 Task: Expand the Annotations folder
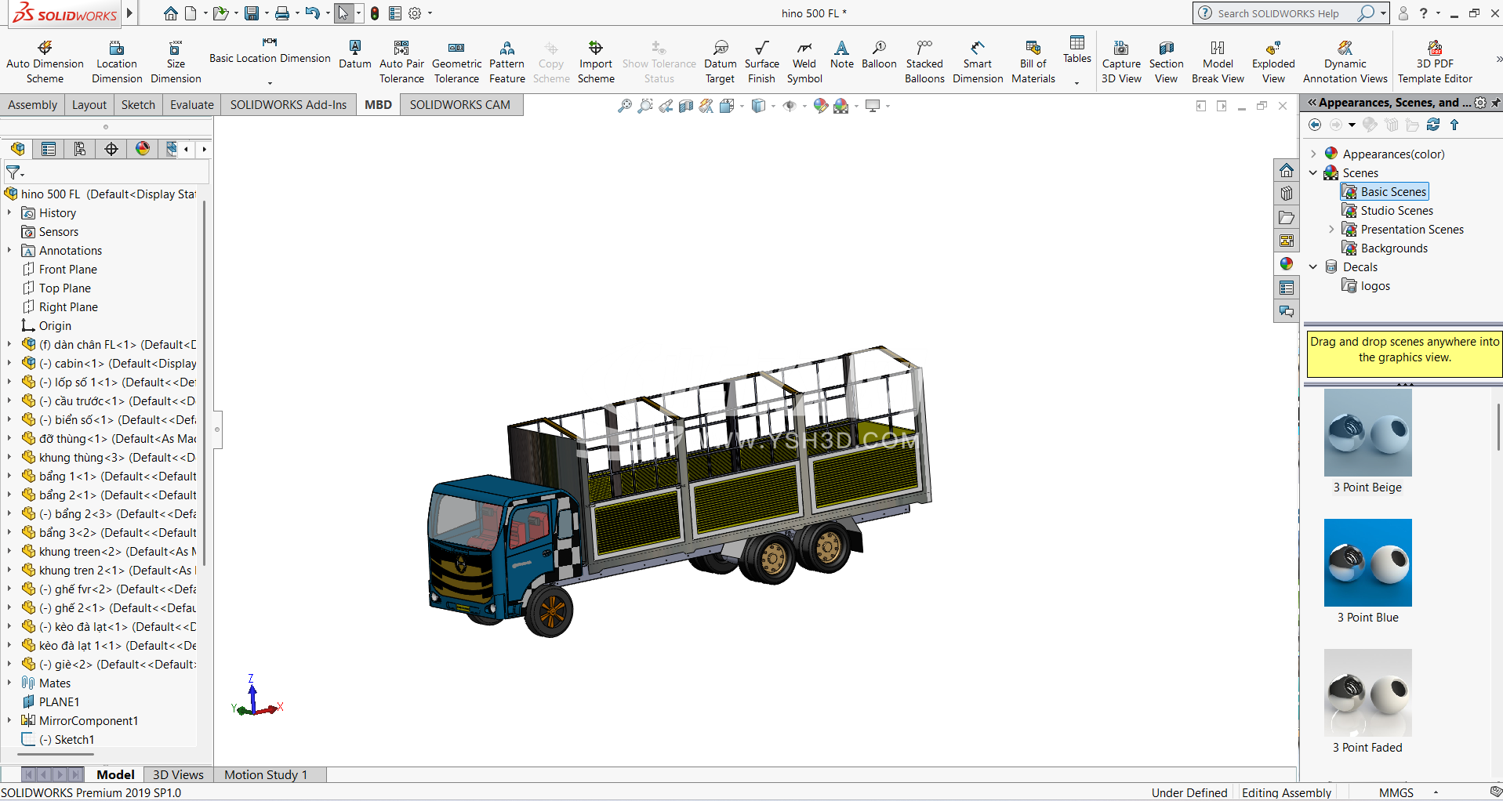pos(9,250)
